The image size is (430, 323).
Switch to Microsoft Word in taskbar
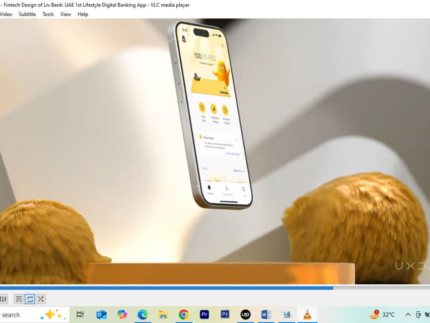coord(266,314)
